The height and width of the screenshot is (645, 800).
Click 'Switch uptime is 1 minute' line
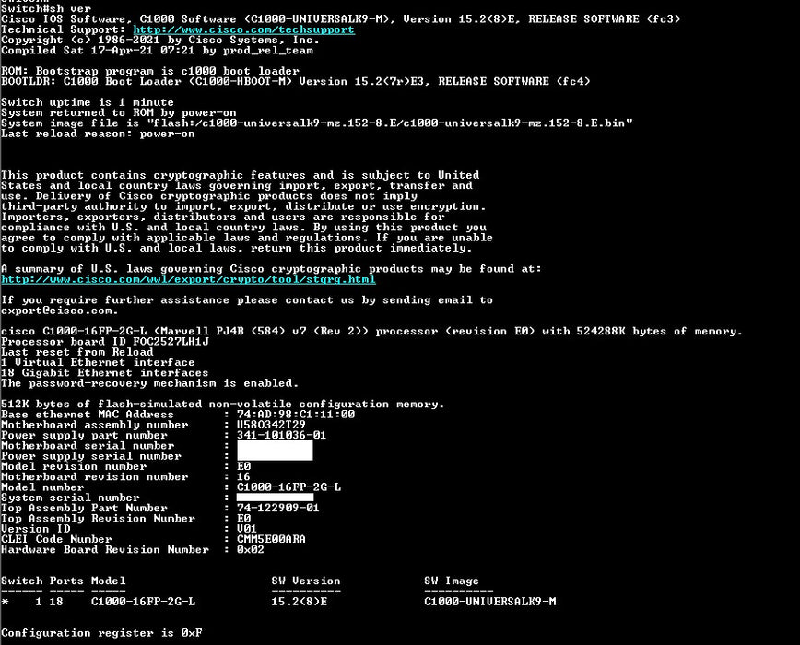point(88,102)
